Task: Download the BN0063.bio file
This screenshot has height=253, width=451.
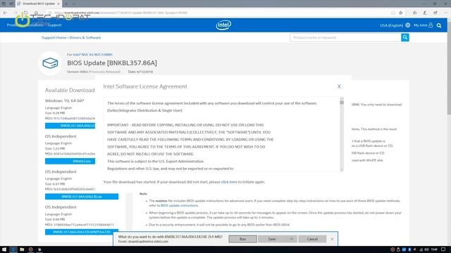Action: [70, 161]
